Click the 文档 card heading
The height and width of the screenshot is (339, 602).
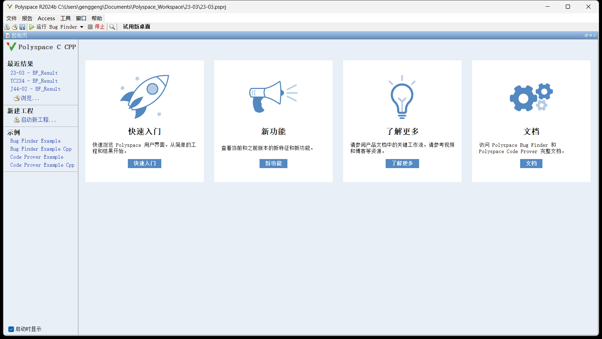pyautogui.click(x=531, y=131)
